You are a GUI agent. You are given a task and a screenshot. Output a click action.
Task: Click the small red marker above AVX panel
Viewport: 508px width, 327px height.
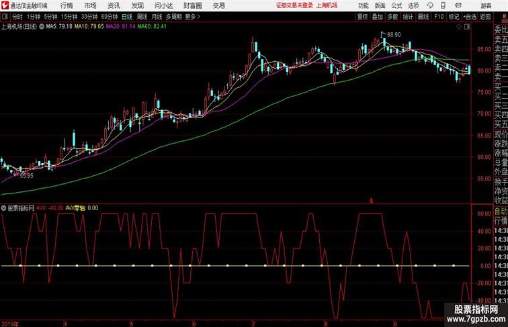click(372, 201)
